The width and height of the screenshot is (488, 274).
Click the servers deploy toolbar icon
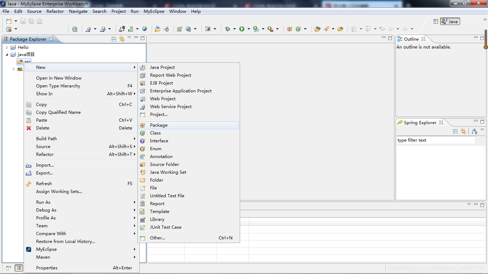122,29
